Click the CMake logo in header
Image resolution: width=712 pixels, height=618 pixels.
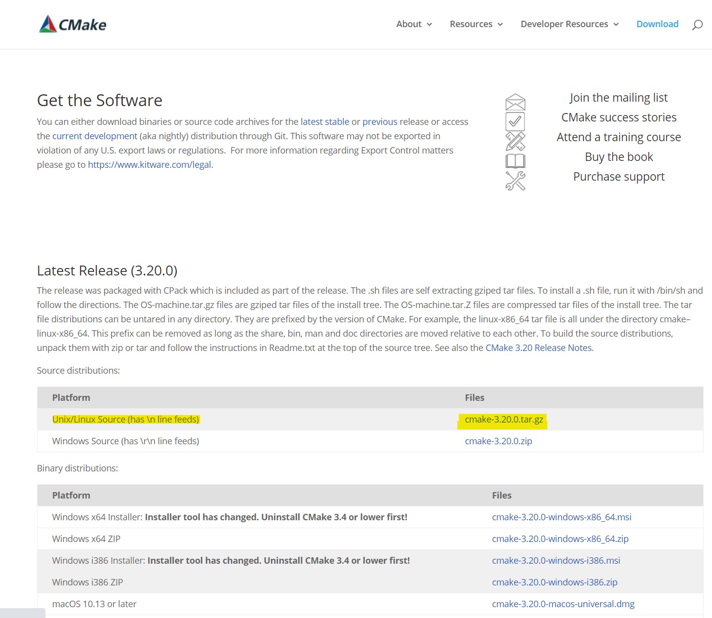[x=73, y=24]
